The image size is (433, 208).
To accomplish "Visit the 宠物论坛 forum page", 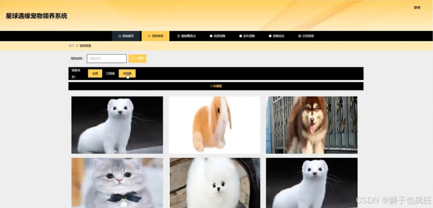I will pos(276,36).
